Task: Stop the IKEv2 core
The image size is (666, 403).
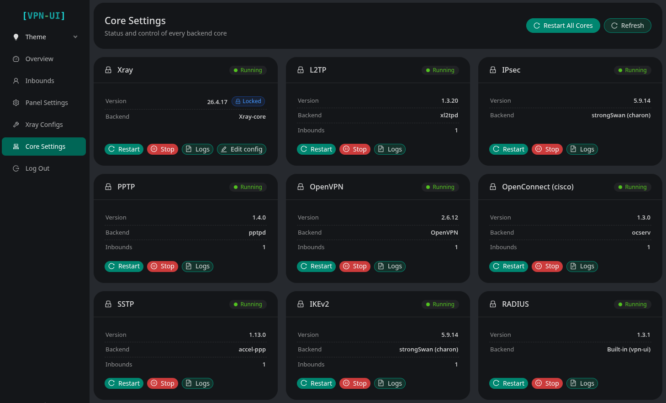Action: point(355,383)
